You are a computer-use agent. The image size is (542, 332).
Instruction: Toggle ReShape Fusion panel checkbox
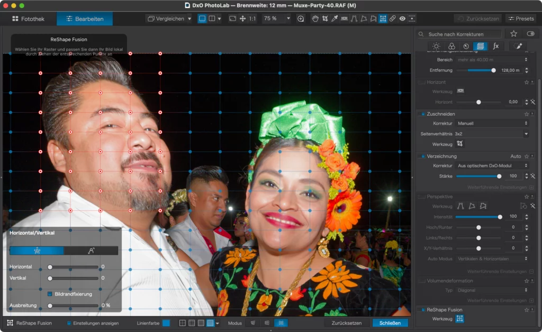[422, 310]
